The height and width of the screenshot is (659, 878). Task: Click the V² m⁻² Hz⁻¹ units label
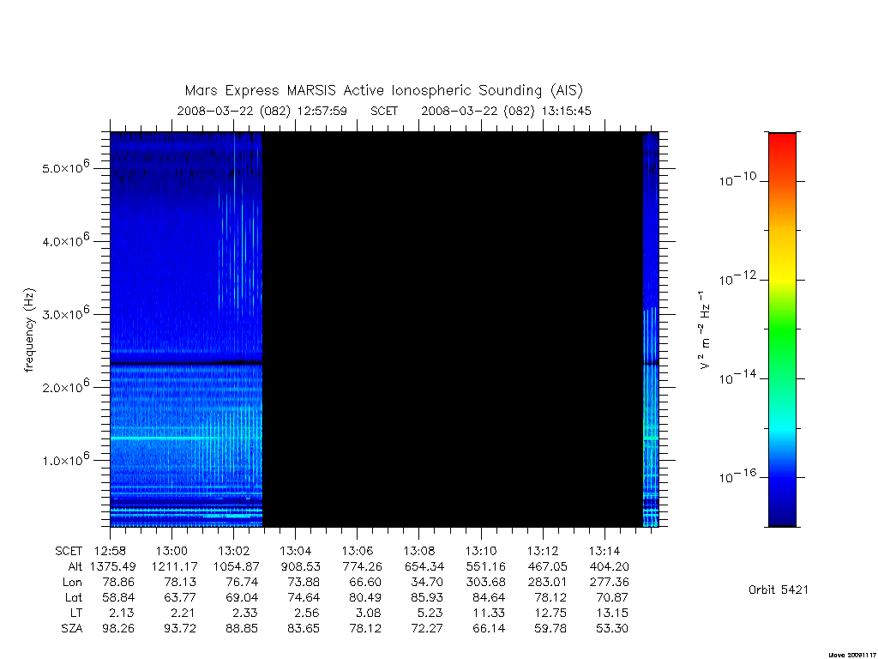(x=705, y=330)
